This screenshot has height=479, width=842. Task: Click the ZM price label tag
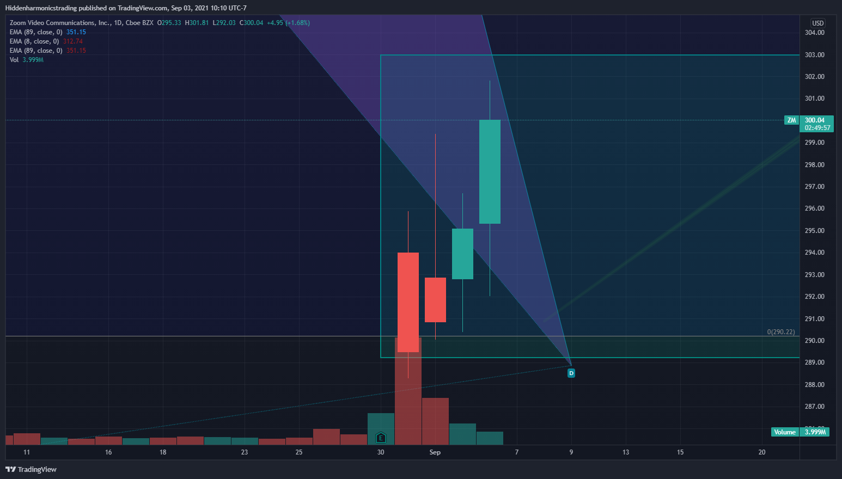[x=791, y=120]
